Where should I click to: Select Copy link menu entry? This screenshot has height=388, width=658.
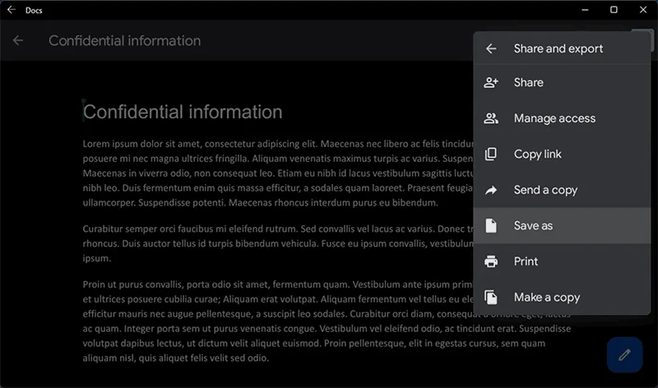pos(562,154)
